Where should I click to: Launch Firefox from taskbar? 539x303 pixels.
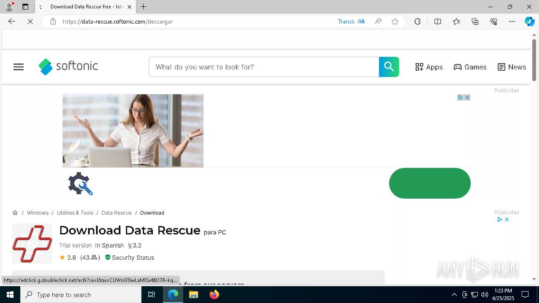pos(214,295)
